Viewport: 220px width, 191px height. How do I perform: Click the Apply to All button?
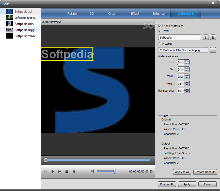[x=182, y=172]
